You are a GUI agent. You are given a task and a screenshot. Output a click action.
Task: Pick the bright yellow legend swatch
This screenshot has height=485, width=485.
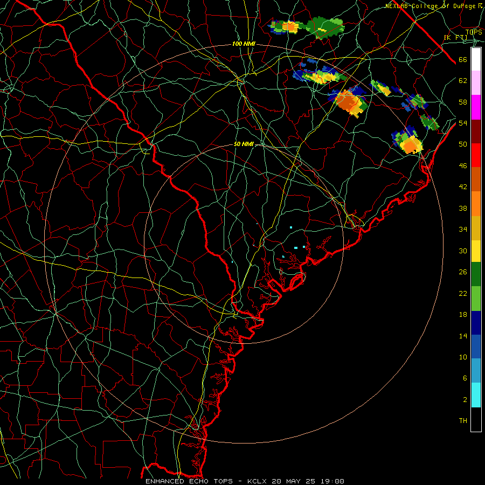[476, 251]
